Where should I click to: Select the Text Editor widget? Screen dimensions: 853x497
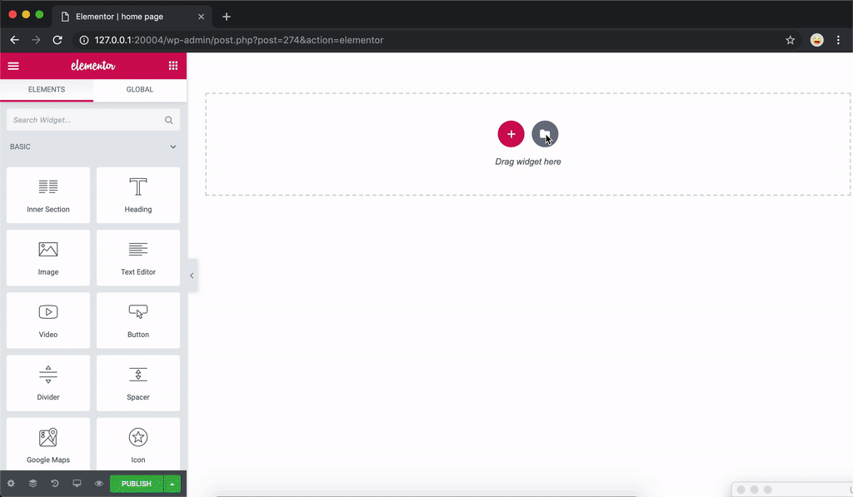tap(138, 258)
